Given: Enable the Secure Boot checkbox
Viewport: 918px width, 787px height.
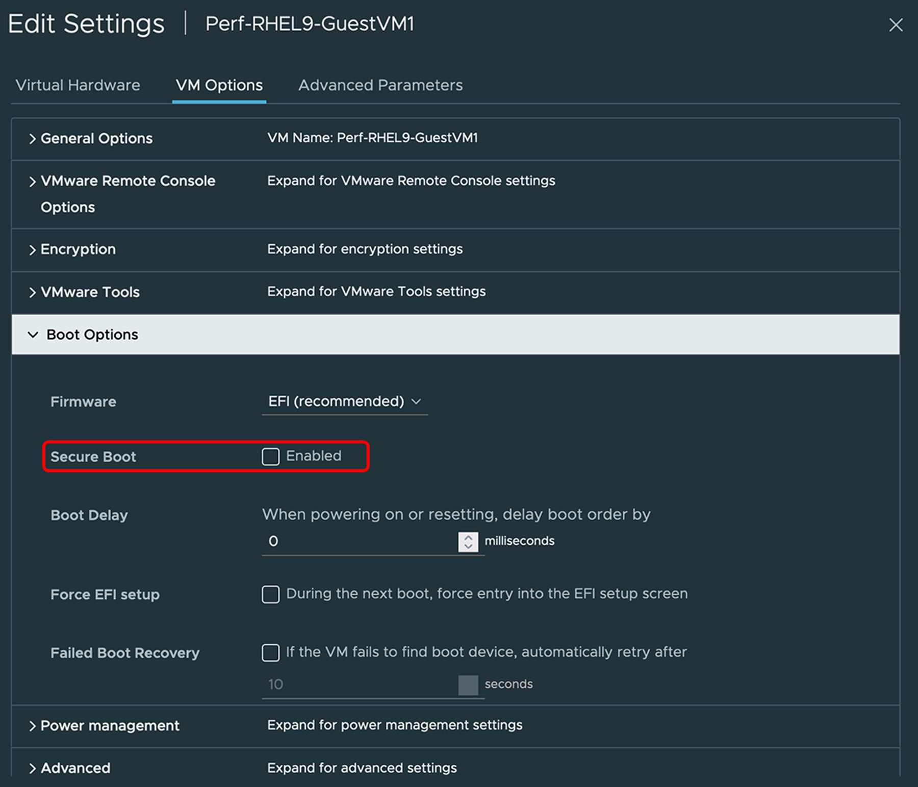Looking at the screenshot, I should tap(271, 456).
